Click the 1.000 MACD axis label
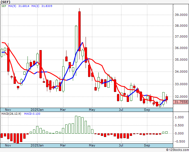The height and width of the screenshot is (152, 189). coord(179,117)
